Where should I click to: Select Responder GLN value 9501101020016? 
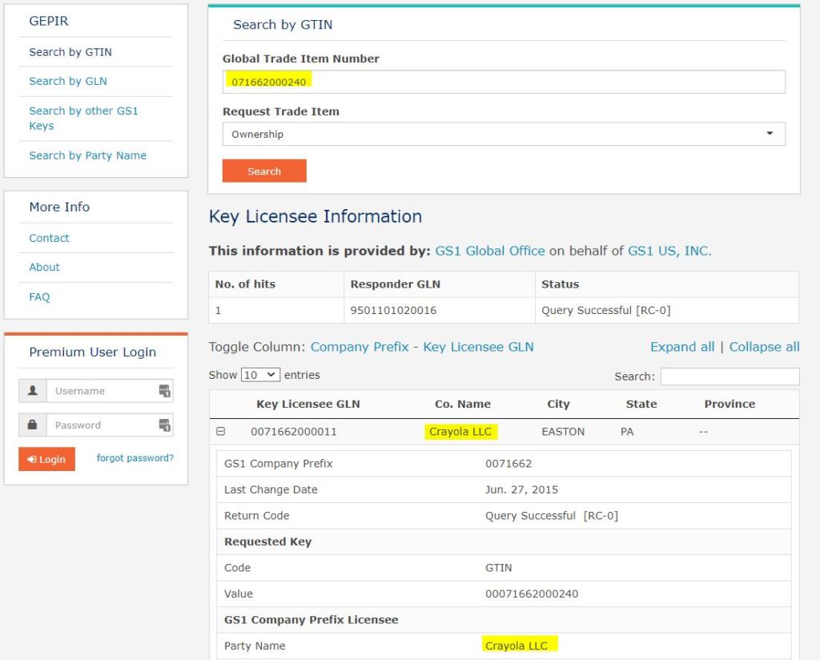pos(393,310)
